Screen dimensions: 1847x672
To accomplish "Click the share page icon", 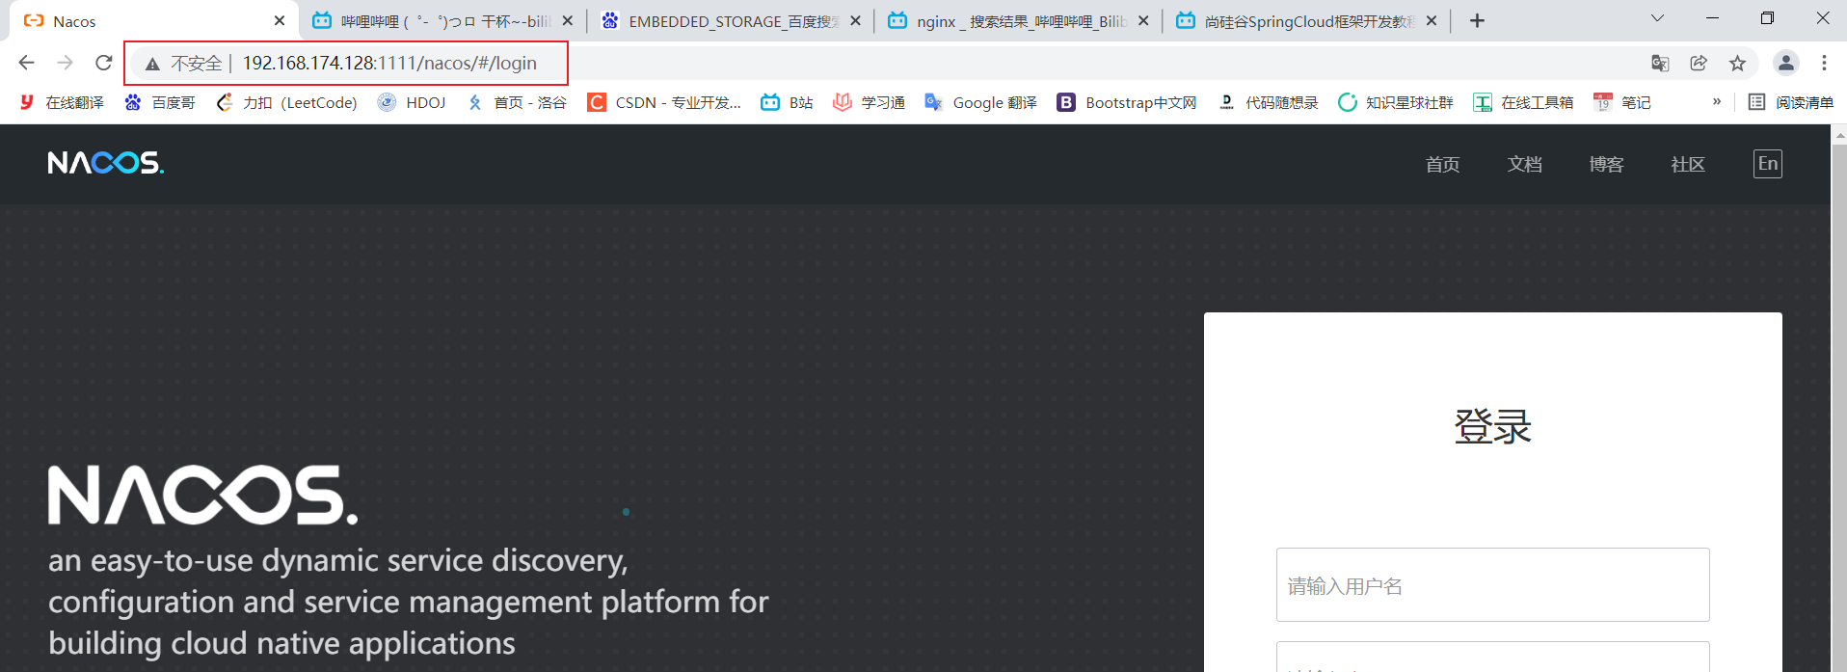I will (1699, 63).
